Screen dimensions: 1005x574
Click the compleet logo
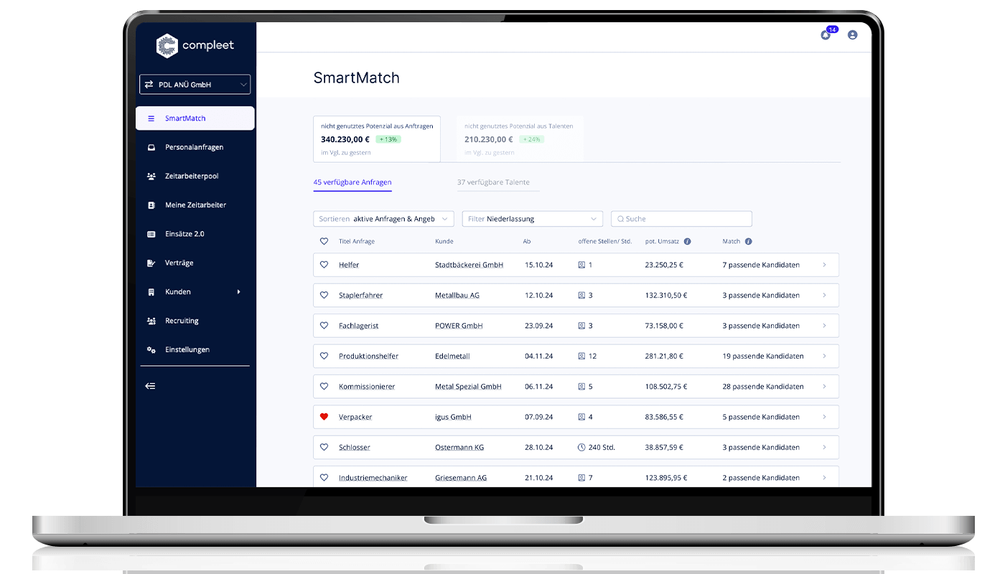click(195, 45)
